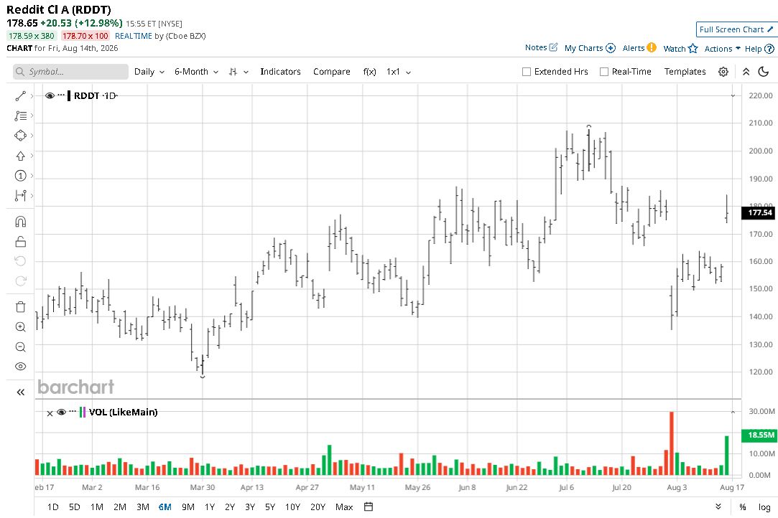Screen dimensions: 778x518
Task: Open the 6-Month period dropdown
Action: pos(197,72)
